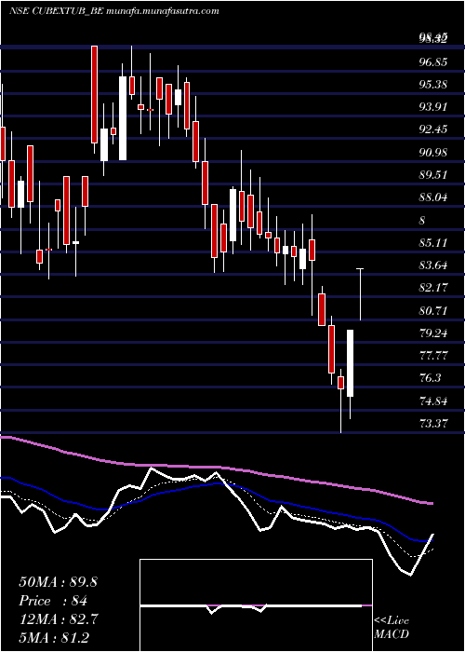Click the <<Live MACD label
Screen dimensions: 465x652
coord(392,628)
